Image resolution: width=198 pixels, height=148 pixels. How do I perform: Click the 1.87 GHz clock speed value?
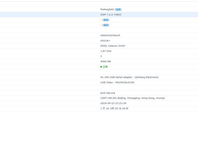pos(106,51)
